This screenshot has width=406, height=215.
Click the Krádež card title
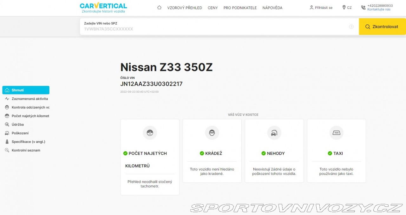pyautogui.click(x=214, y=153)
